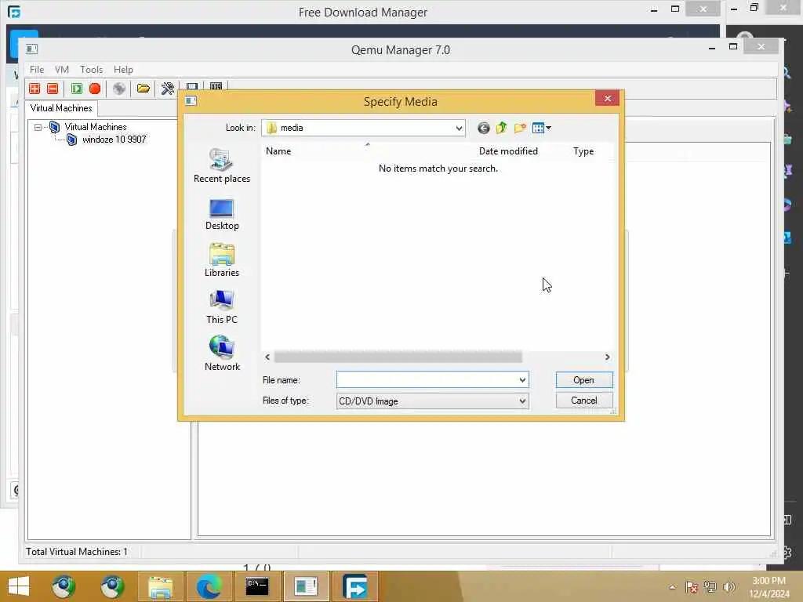Open the VM menu
Image resolution: width=803 pixels, height=602 pixels.
pyautogui.click(x=61, y=70)
